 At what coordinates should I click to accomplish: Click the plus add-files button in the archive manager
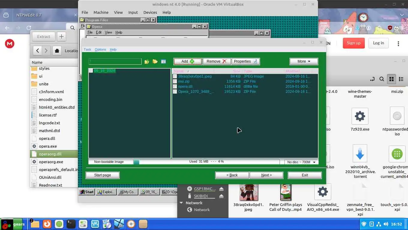(61, 37)
